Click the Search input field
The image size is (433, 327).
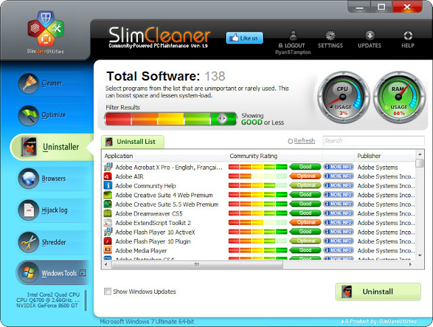[373, 141]
